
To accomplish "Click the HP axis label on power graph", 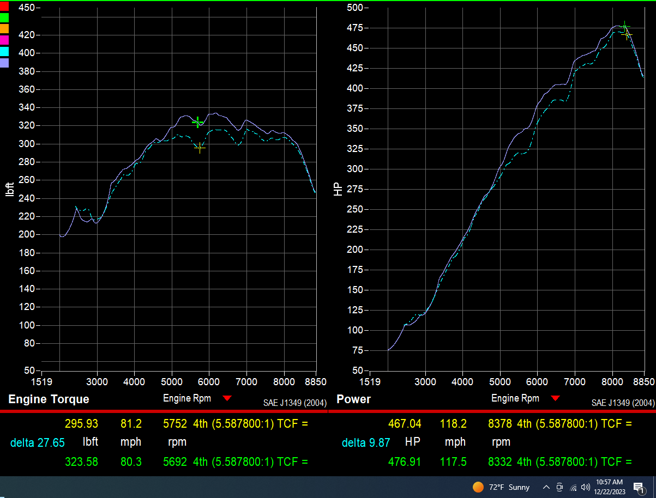I will 338,189.
